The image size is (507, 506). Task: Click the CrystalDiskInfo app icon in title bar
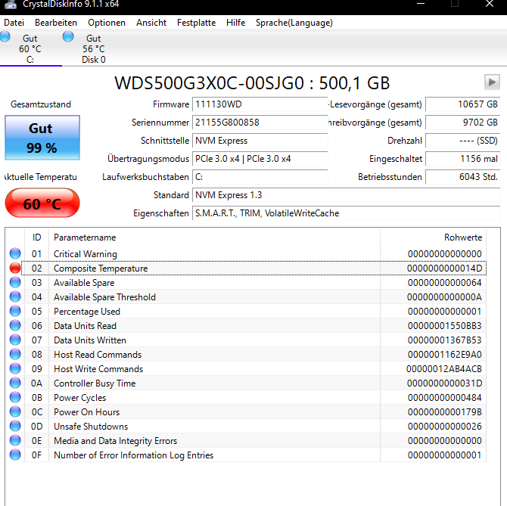[x=11, y=4]
